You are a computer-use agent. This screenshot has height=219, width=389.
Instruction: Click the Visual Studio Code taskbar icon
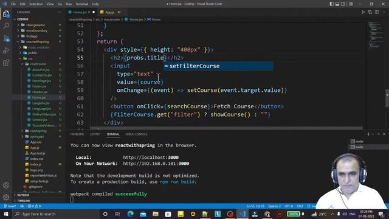(x=243, y=214)
